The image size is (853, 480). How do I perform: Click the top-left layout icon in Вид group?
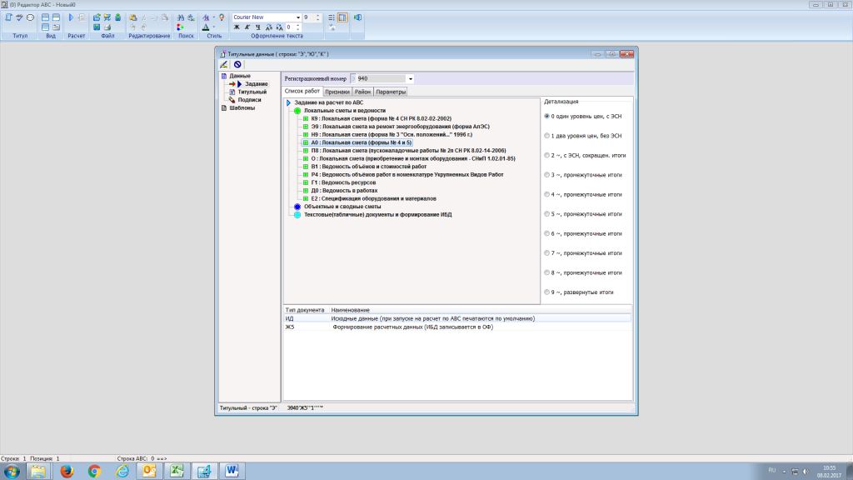point(45,17)
